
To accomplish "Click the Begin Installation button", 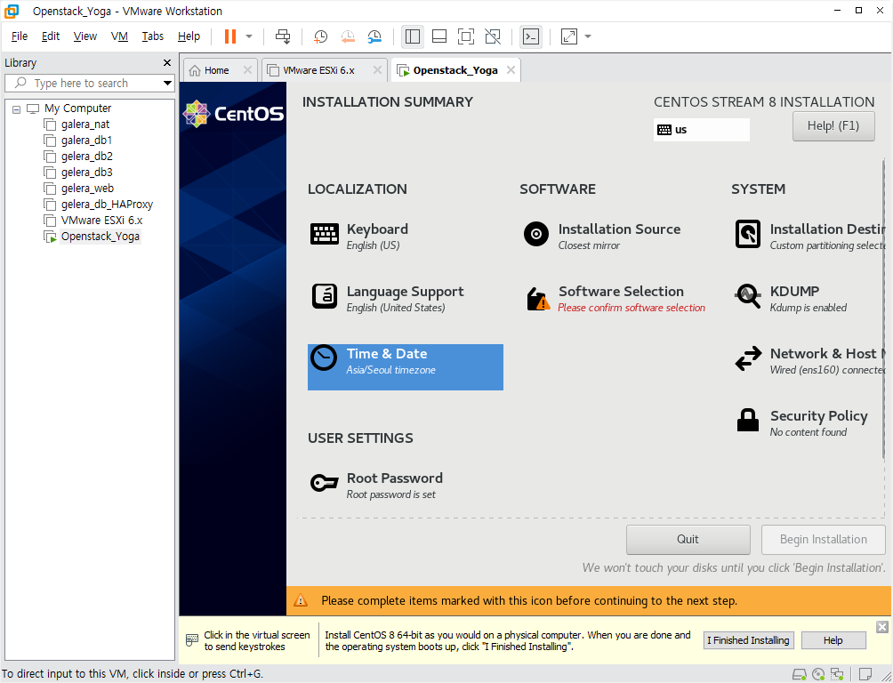I will [x=823, y=540].
